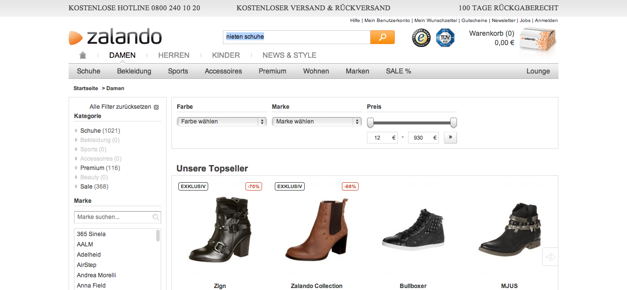The width and height of the screenshot is (627, 290).
Task: Click the home icon in navigation
Action: [83, 55]
